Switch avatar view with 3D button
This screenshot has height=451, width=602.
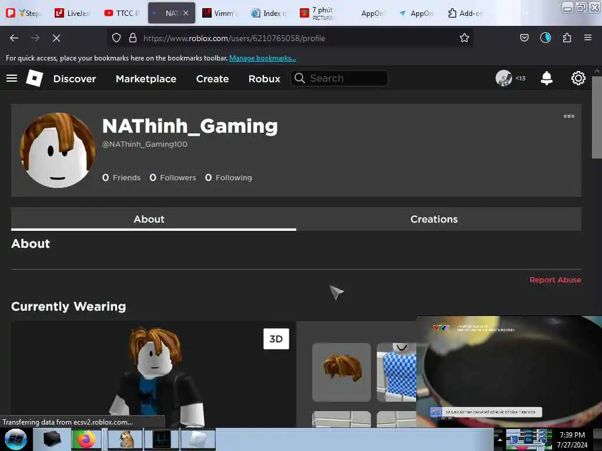click(x=276, y=339)
